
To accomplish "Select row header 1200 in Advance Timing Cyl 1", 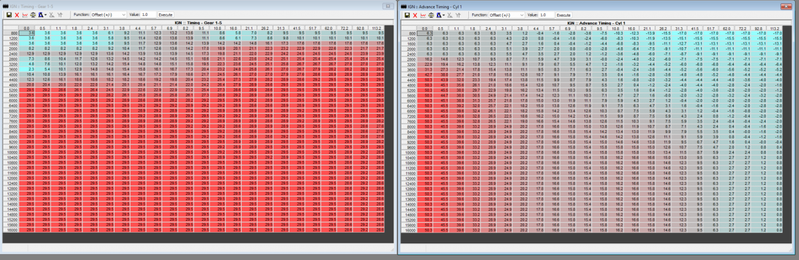I will pos(409,38).
